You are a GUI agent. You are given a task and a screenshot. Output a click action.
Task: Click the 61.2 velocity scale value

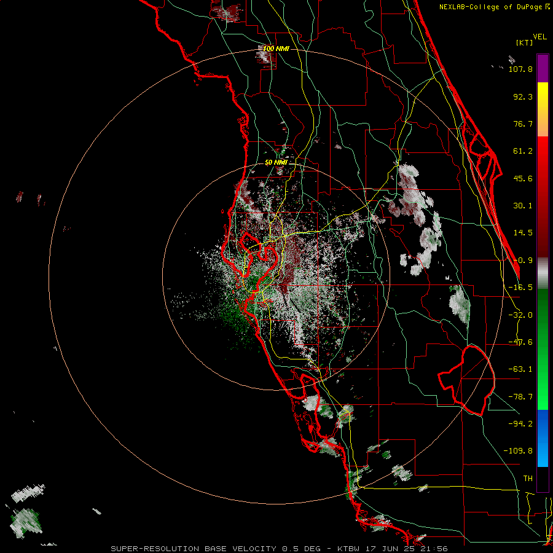523,151
